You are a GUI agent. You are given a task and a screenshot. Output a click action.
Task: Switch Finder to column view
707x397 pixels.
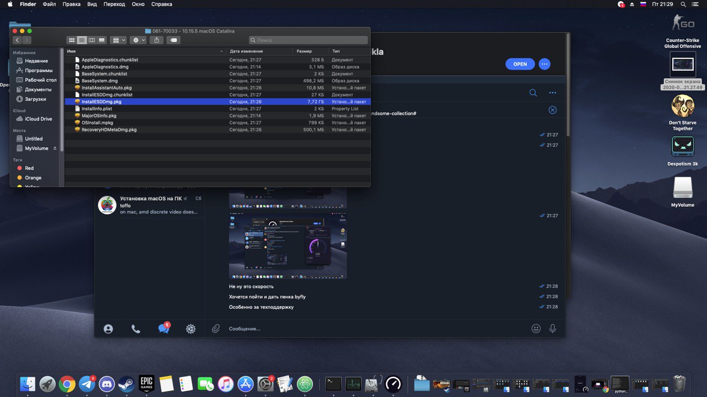point(92,40)
